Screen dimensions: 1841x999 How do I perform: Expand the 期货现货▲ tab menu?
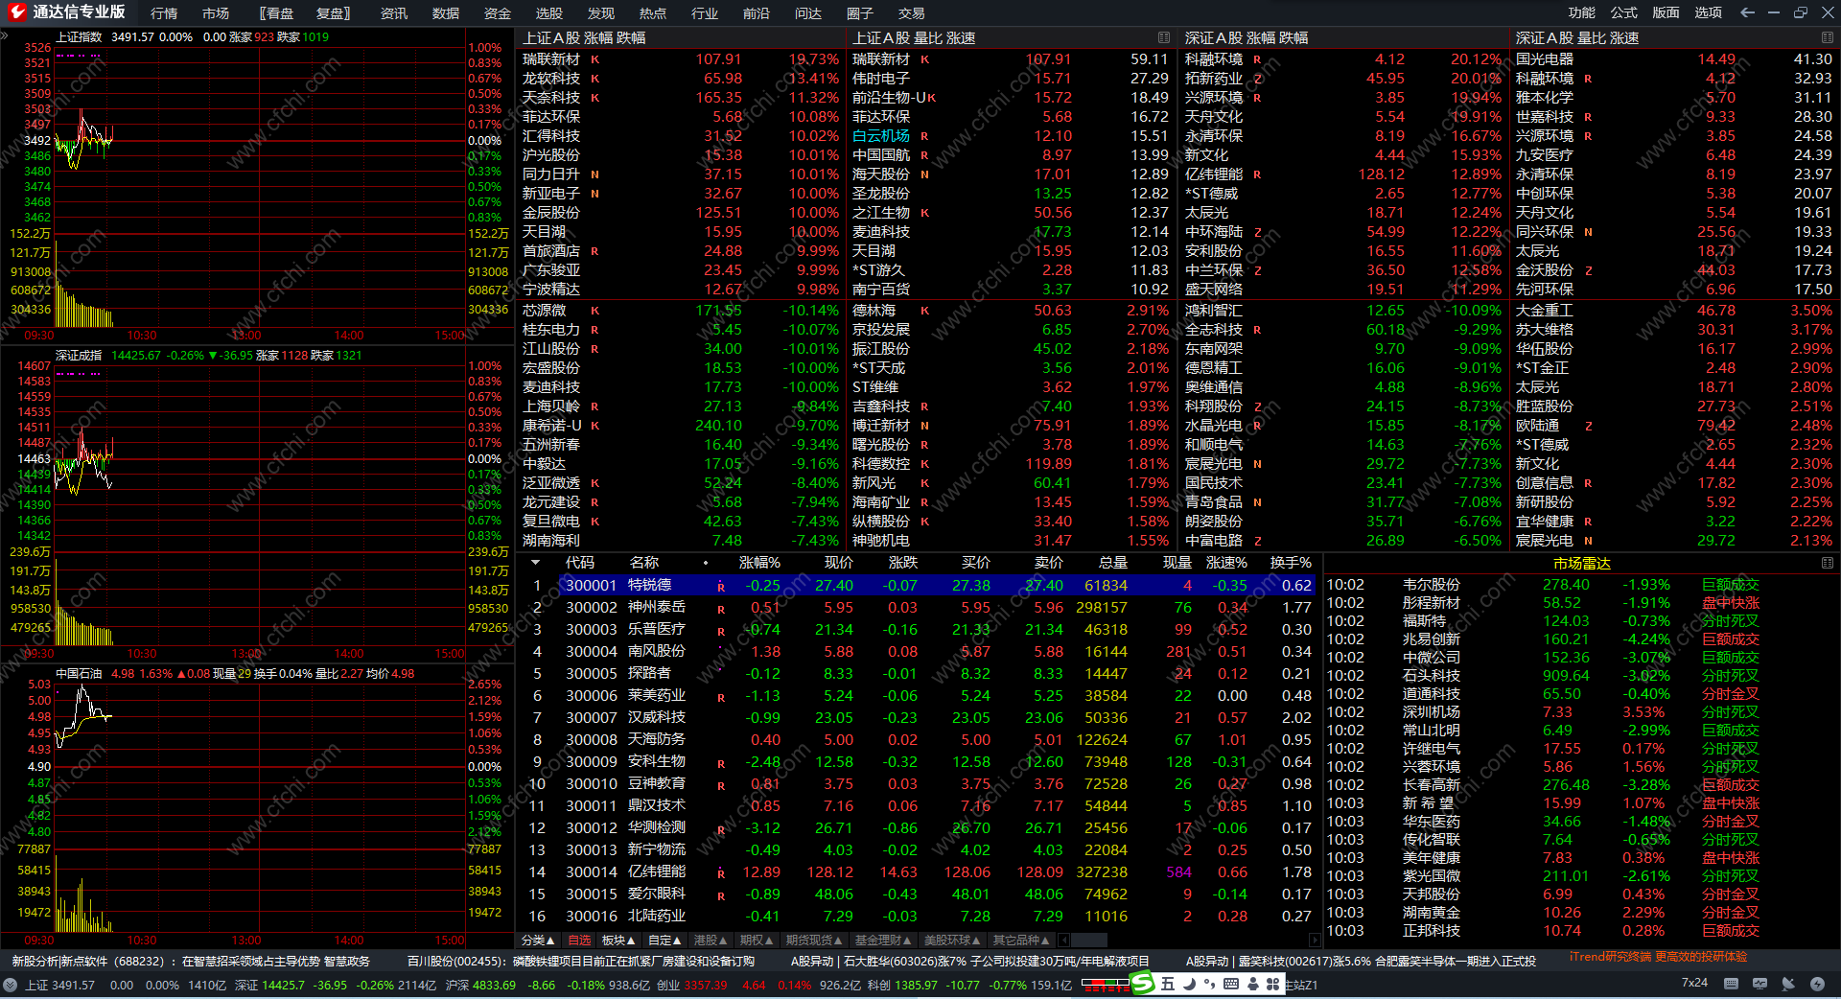click(x=815, y=940)
